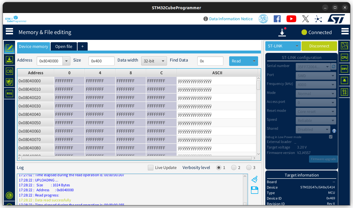Toggle Debug in Low Power mode checkbox

coord(331,137)
